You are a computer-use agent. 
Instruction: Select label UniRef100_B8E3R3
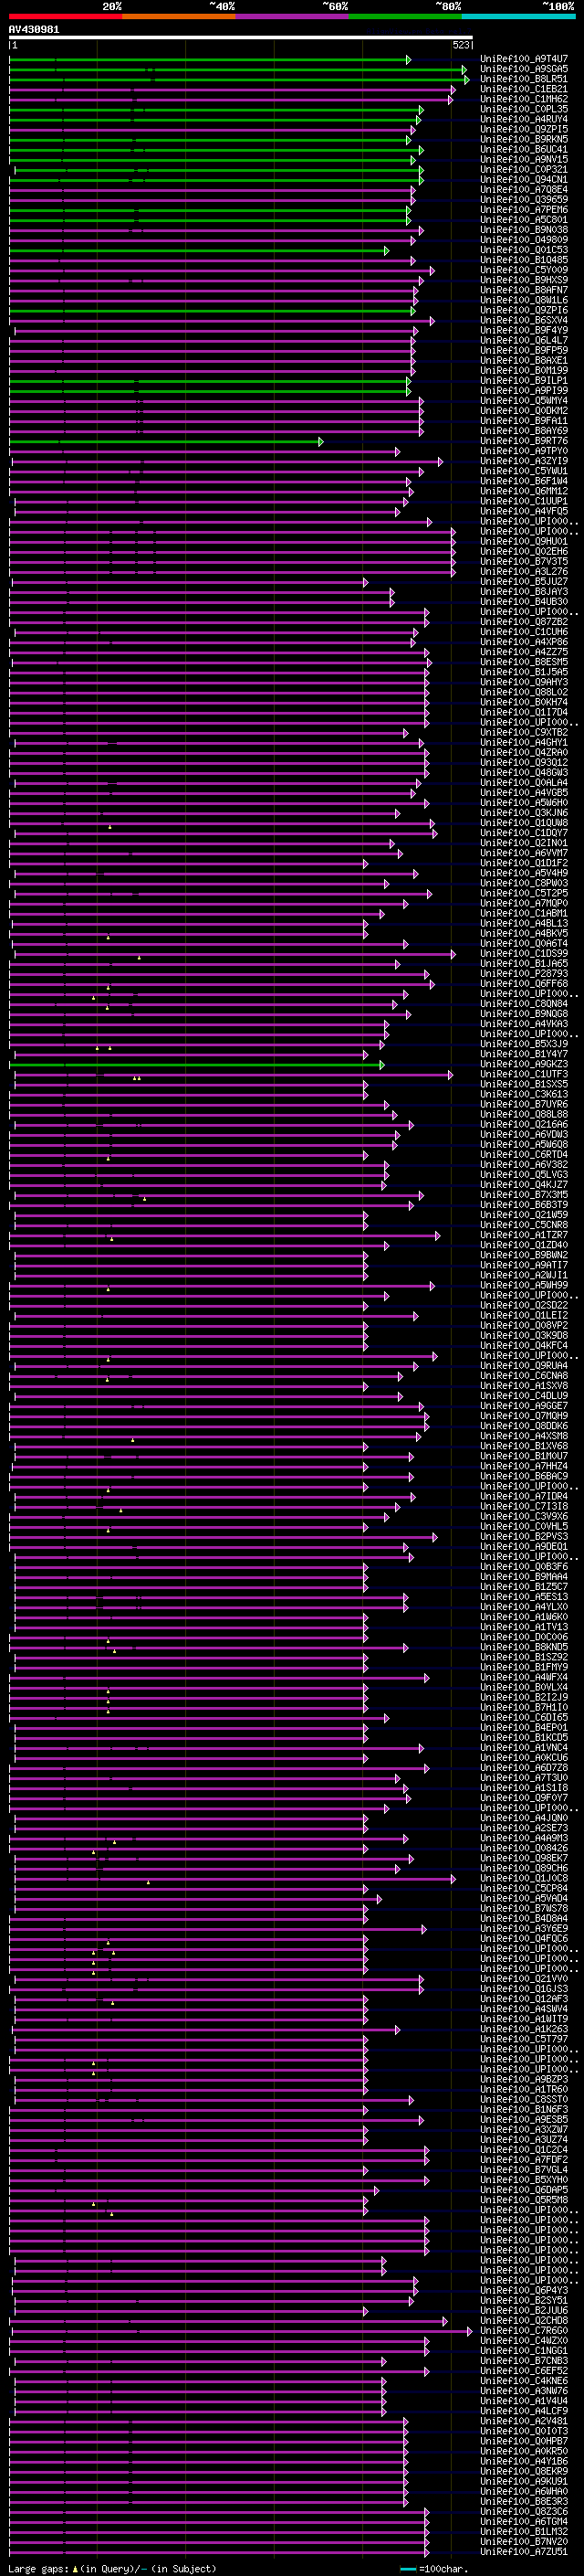[x=524, y=2502]
